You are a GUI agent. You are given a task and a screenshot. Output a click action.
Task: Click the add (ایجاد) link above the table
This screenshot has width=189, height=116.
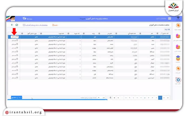point(167,29)
